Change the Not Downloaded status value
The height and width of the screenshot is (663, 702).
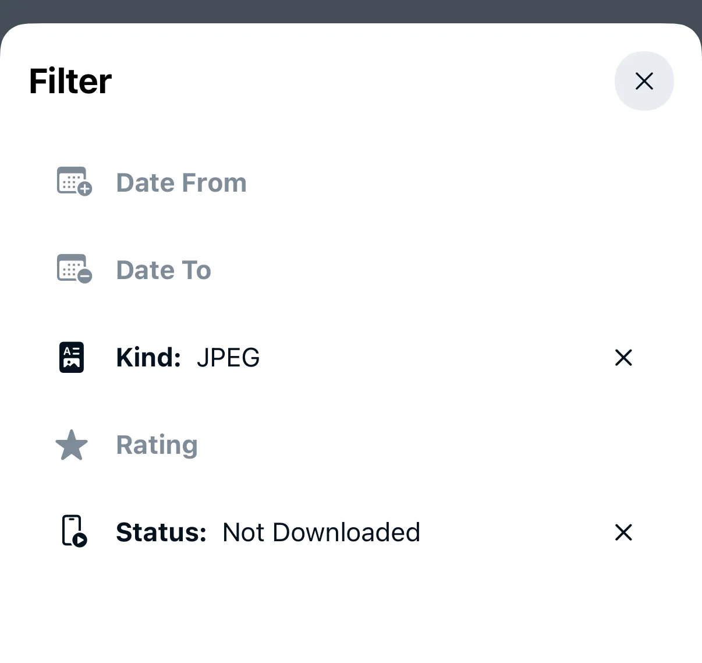pyautogui.click(x=321, y=532)
